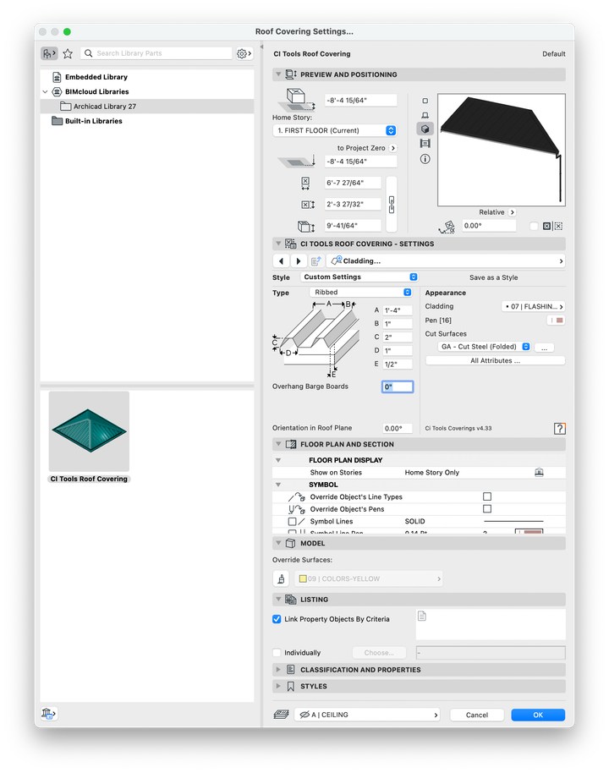Open the Cladding surface 07 | FLASHIN selector

pos(533,307)
